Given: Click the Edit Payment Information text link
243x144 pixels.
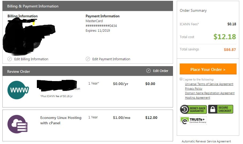Looking at the screenshot, I should [x=111, y=59].
